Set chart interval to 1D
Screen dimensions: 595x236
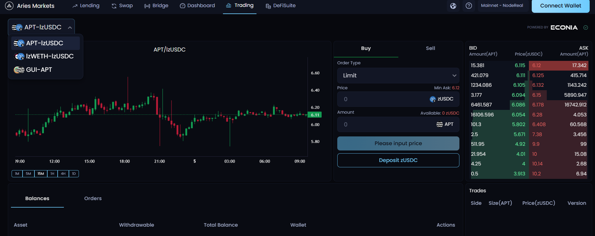pos(74,174)
